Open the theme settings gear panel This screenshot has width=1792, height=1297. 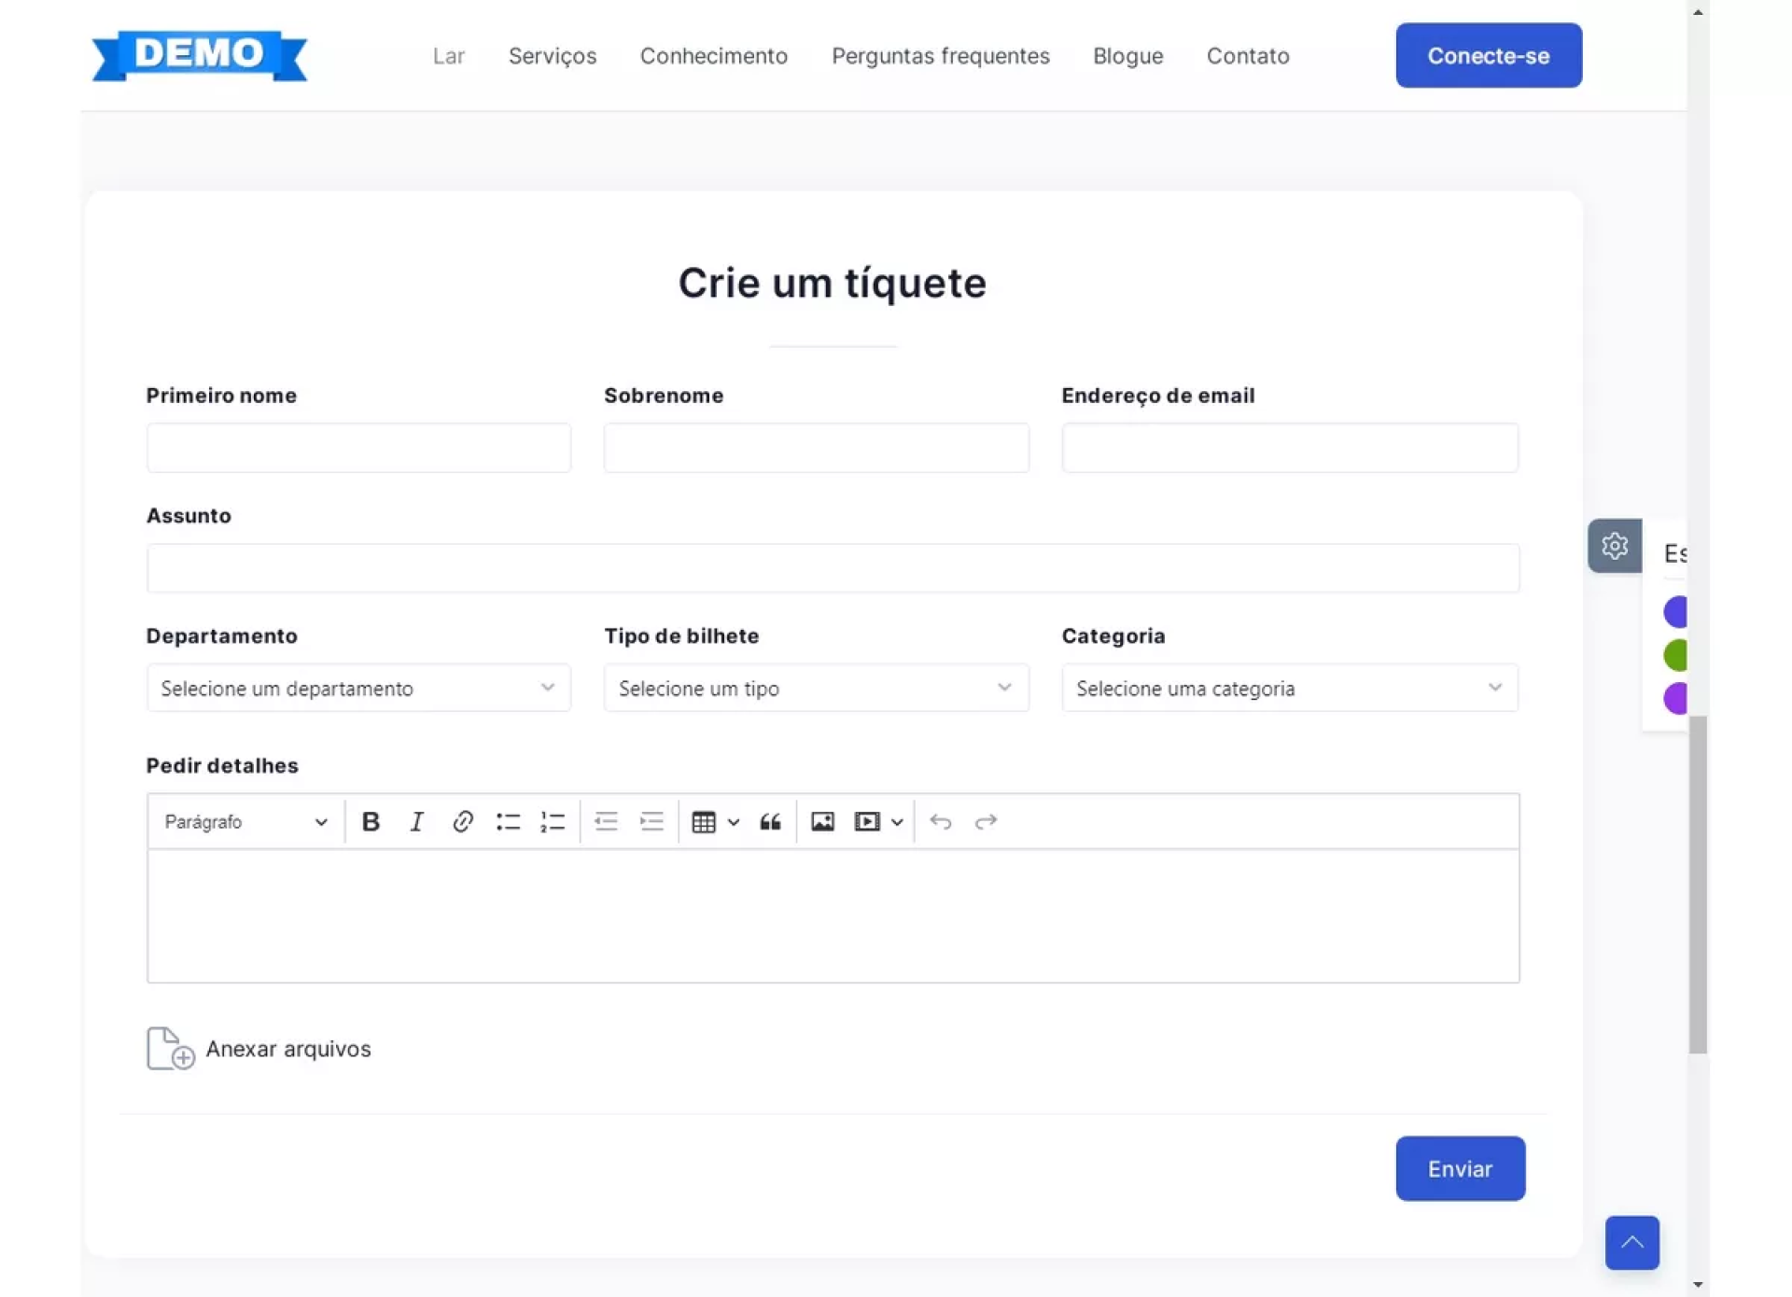click(1615, 546)
